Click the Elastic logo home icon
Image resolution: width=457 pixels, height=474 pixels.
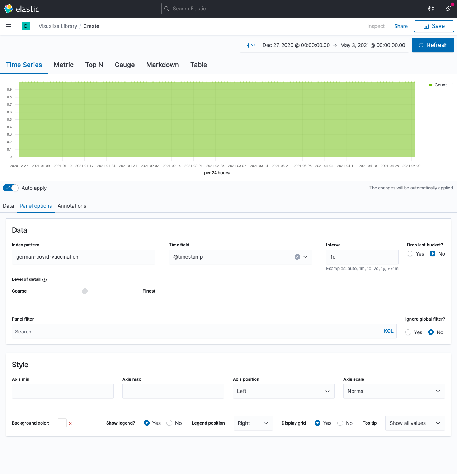tap(9, 9)
